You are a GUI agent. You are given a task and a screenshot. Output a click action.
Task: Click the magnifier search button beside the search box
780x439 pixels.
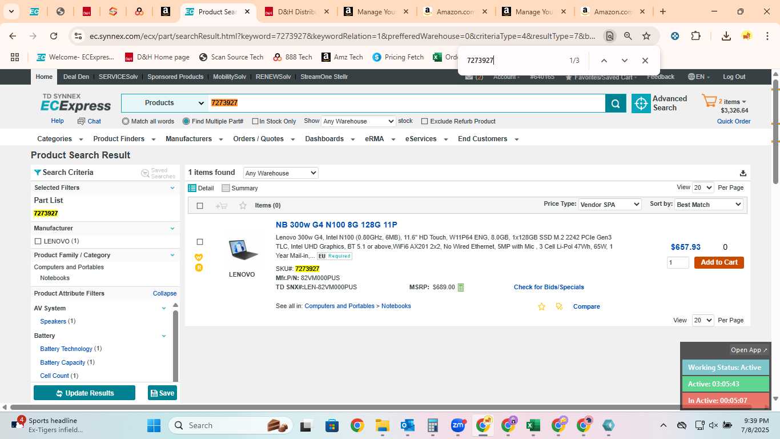pos(616,103)
